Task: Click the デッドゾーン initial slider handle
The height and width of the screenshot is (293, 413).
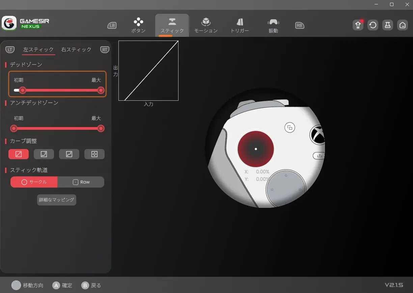Action: click(x=23, y=90)
